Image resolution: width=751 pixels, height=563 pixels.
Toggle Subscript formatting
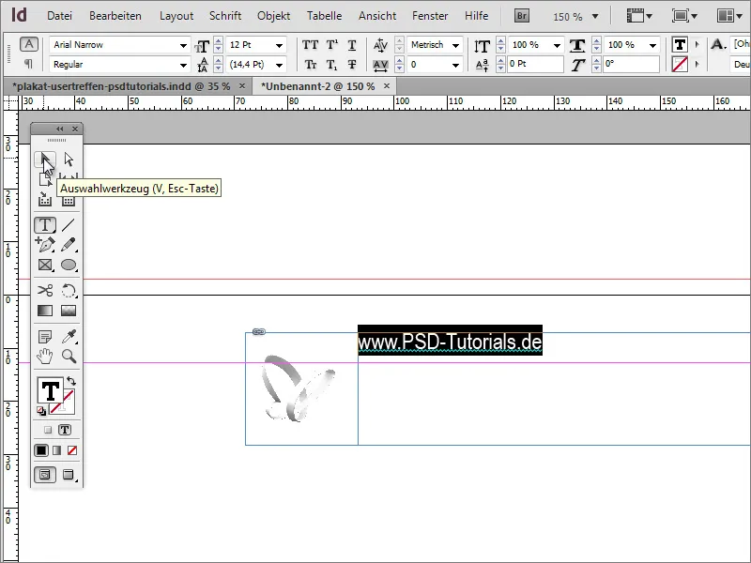[x=332, y=64]
